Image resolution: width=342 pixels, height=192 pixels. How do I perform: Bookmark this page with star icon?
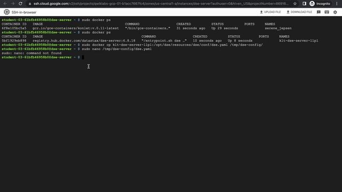pos(295,4)
